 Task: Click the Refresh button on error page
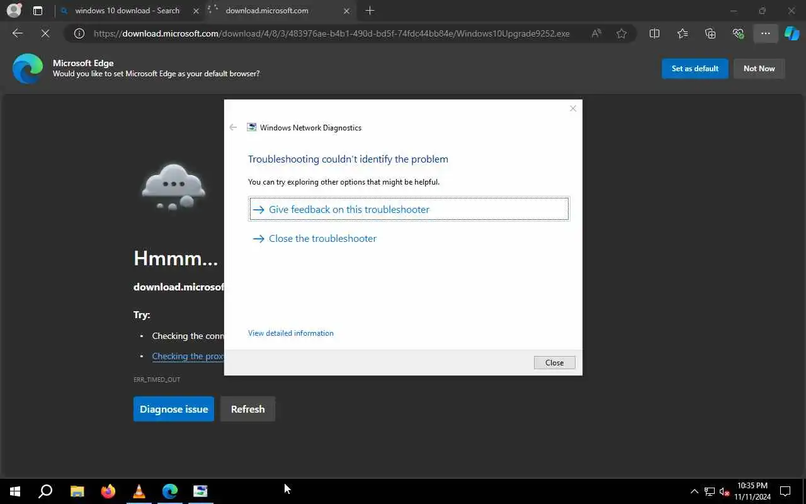tap(247, 409)
